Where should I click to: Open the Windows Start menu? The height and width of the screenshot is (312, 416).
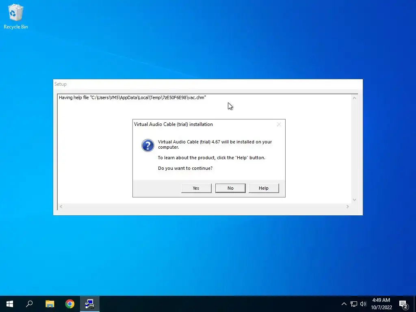(x=10, y=304)
